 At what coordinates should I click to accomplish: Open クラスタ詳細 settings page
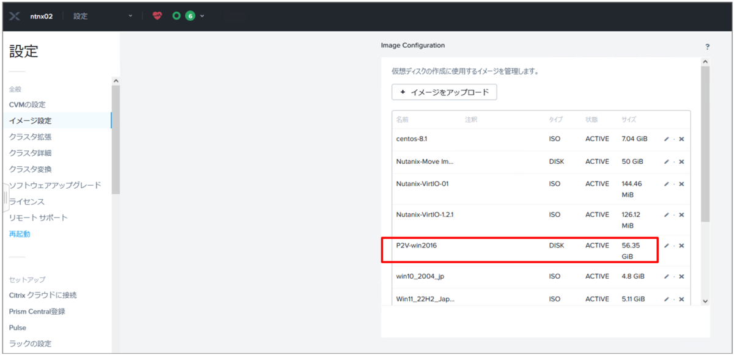click(31, 153)
